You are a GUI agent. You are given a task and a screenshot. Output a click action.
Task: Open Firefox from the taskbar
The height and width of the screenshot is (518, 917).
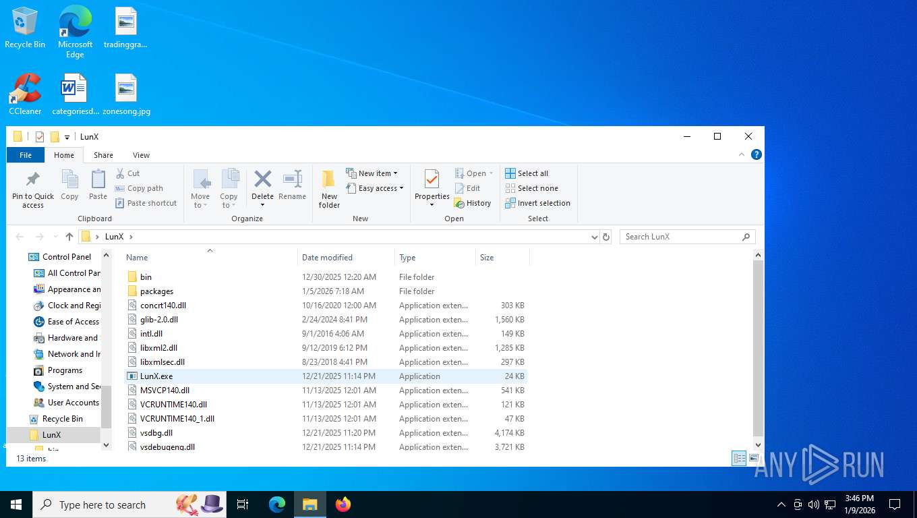[343, 505]
